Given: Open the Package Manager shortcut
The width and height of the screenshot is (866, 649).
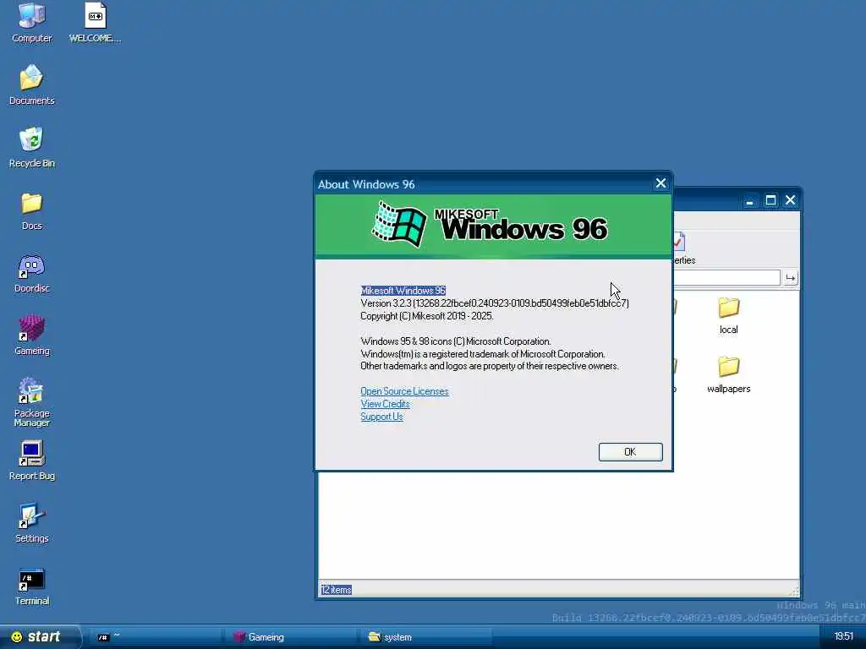Looking at the screenshot, I should tap(31, 401).
